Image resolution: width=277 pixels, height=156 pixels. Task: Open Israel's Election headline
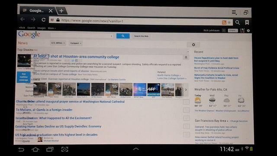[x=54, y=118]
